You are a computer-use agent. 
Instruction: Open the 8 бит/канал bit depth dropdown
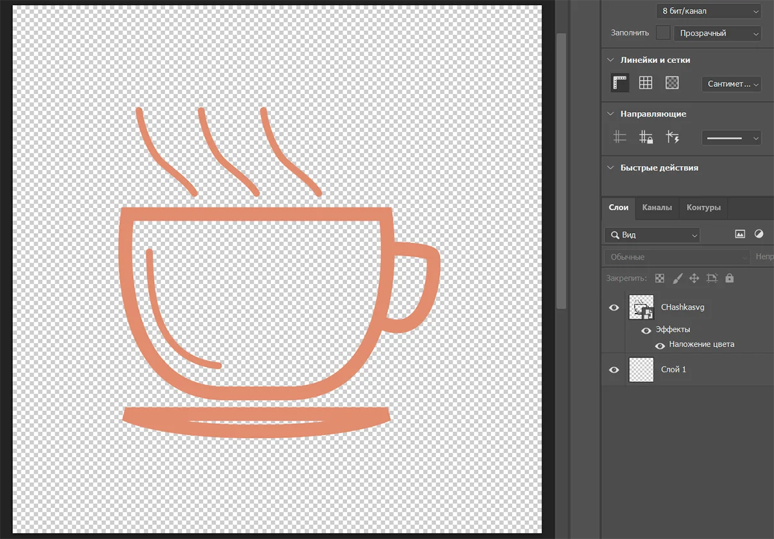click(x=709, y=11)
